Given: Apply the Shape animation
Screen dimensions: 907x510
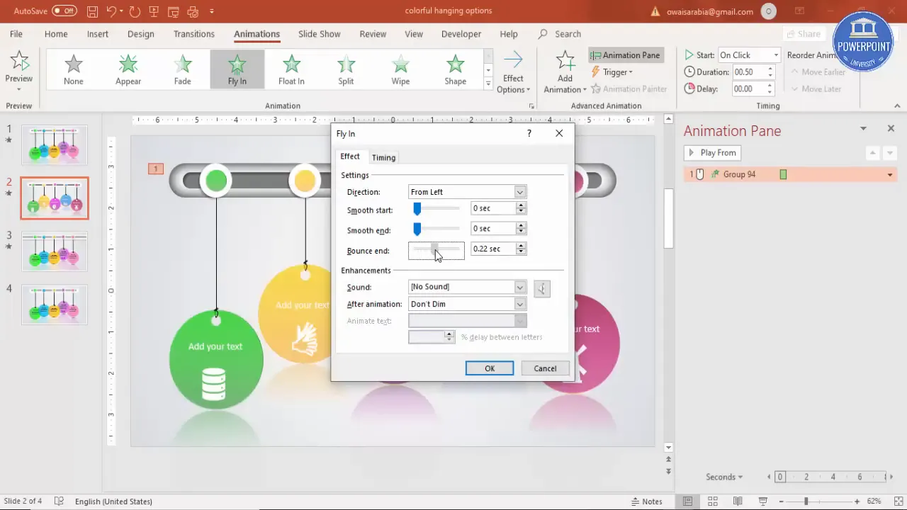Looking at the screenshot, I should [455, 69].
